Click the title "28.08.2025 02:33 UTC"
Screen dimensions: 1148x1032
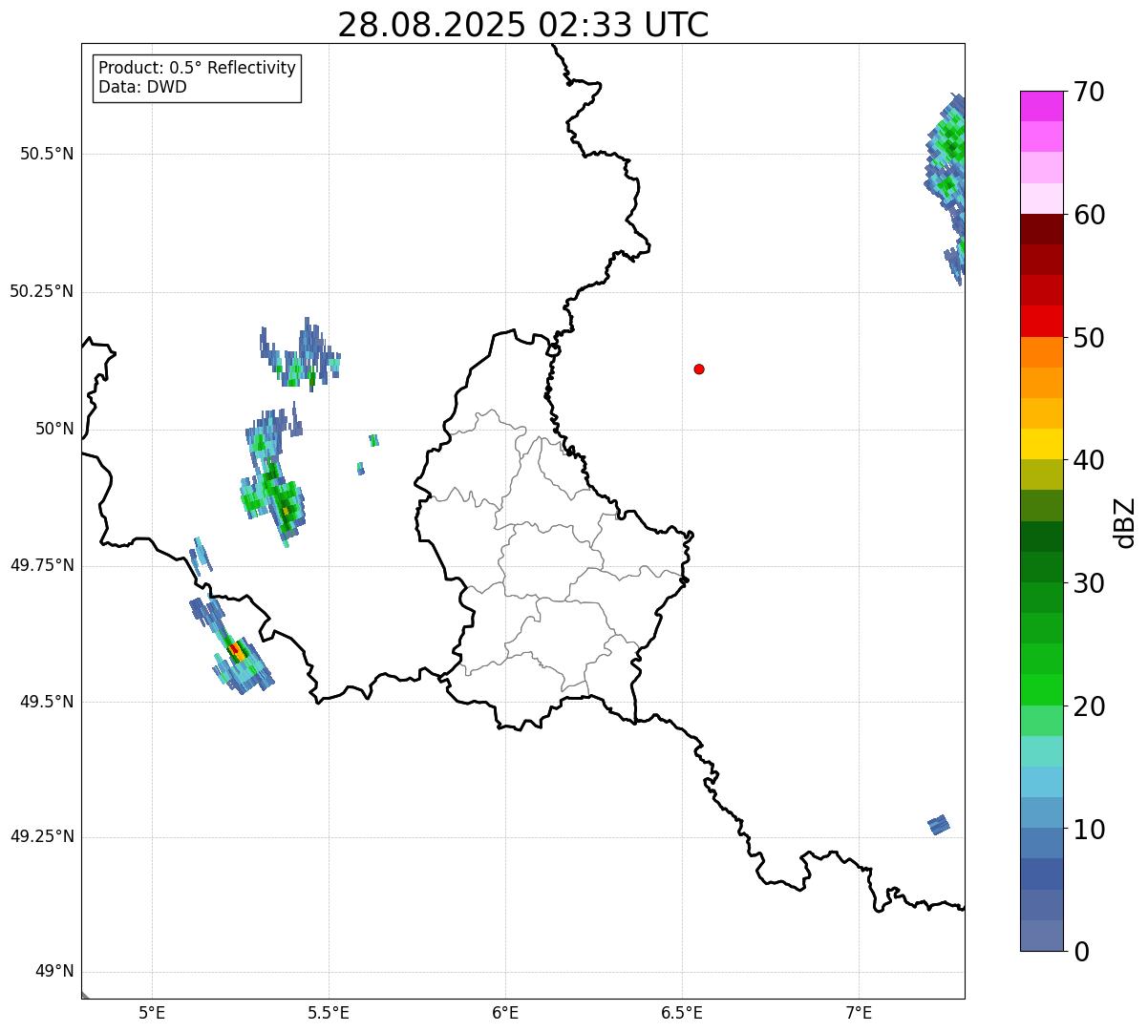pos(523,25)
